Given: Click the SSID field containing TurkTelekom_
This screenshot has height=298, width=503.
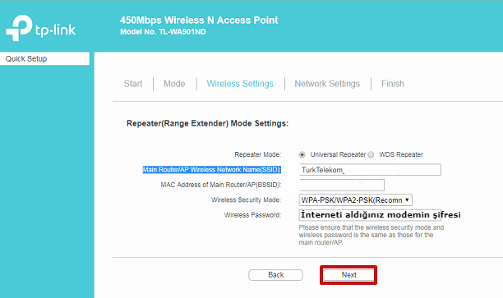Looking at the screenshot, I should [x=370, y=169].
